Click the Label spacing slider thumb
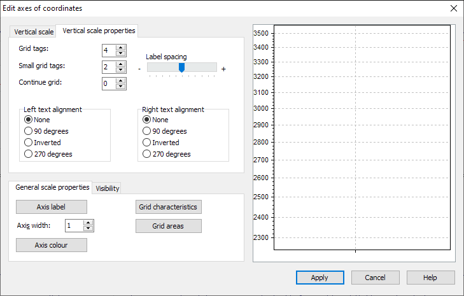464x296 pixels. tap(181, 67)
